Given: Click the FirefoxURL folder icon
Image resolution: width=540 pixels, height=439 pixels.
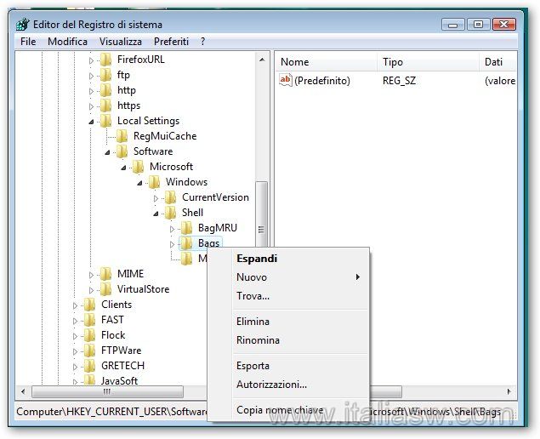Looking at the screenshot, I should tap(105, 60).
